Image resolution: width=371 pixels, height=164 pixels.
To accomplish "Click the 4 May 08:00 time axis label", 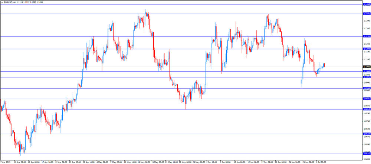I will click(x=103, y=163).
